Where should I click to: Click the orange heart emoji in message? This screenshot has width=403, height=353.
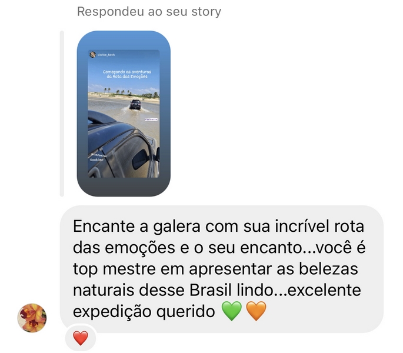pyautogui.click(x=256, y=311)
